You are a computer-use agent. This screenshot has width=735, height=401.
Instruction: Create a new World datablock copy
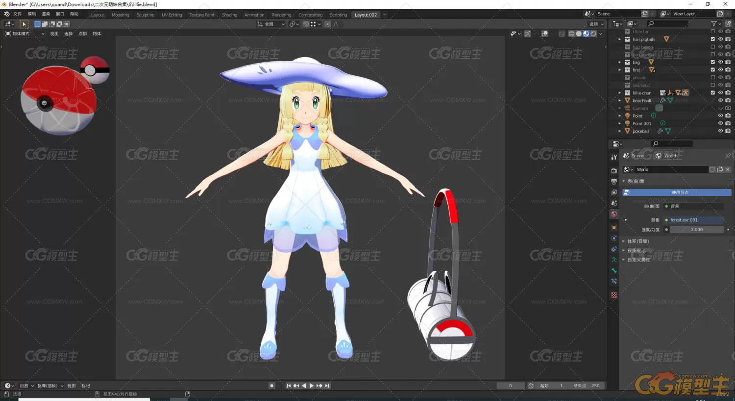click(720, 169)
